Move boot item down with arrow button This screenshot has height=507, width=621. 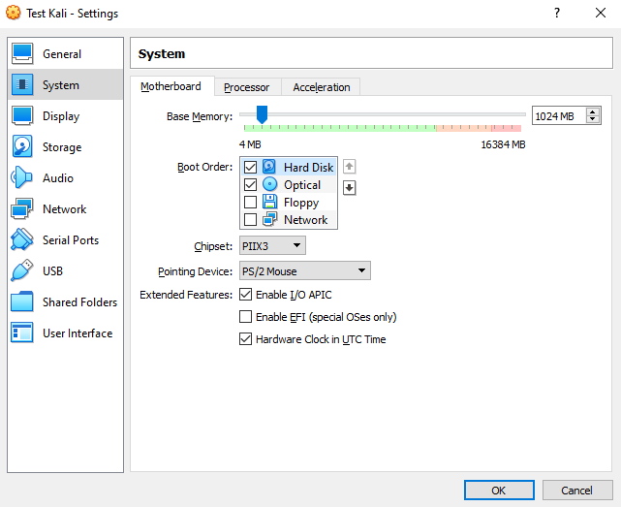click(350, 188)
